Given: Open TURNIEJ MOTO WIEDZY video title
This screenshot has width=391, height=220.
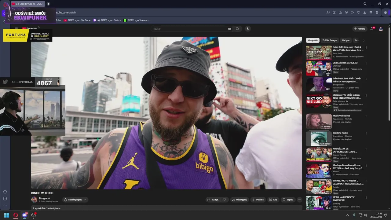Looking at the screenshot, I should (348, 182).
